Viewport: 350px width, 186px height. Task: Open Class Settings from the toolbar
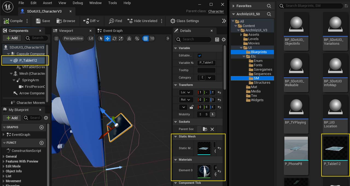point(185,21)
